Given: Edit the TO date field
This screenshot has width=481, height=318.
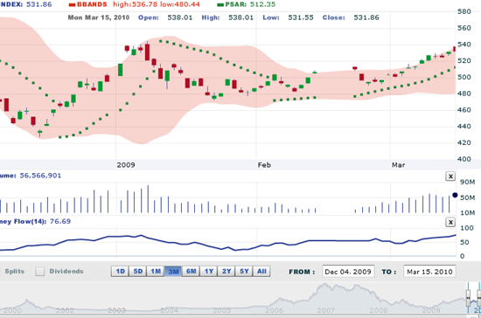Looking at the screenshot, I should click(429, 272).
